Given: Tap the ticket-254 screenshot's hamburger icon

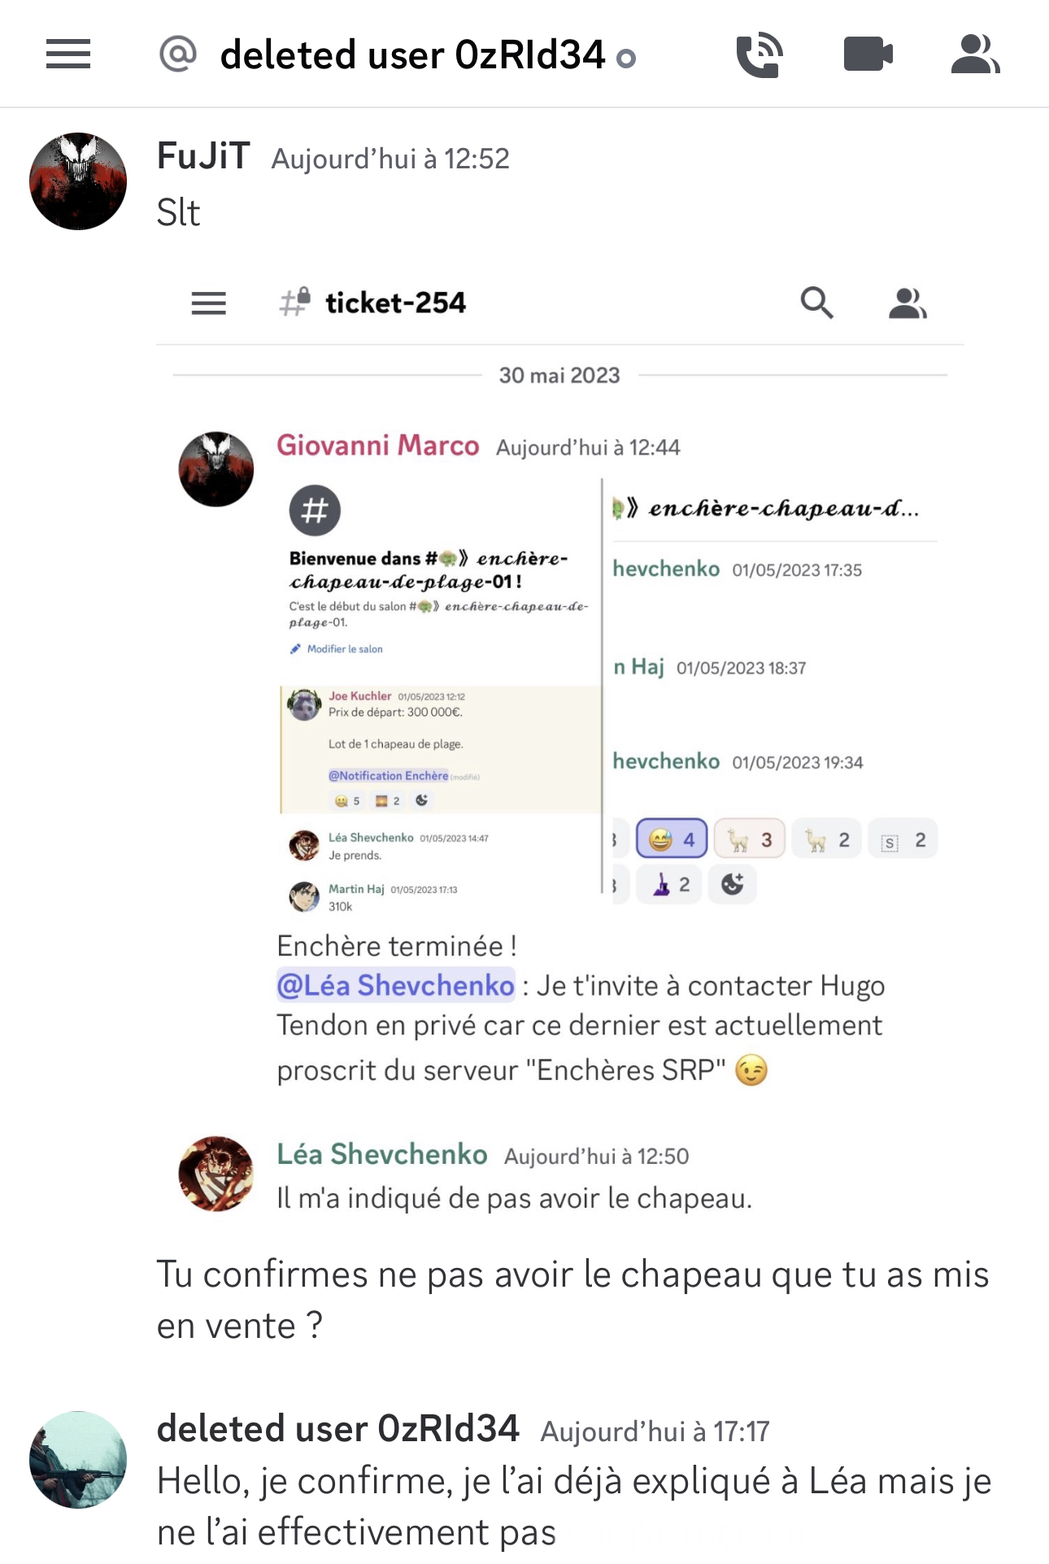Looking at the screenshot, I should tap(209, 303).
